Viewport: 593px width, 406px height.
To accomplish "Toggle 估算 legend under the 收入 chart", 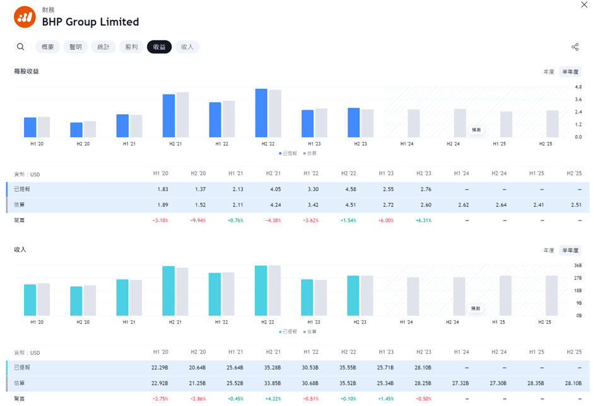I will tap(310, 332).
